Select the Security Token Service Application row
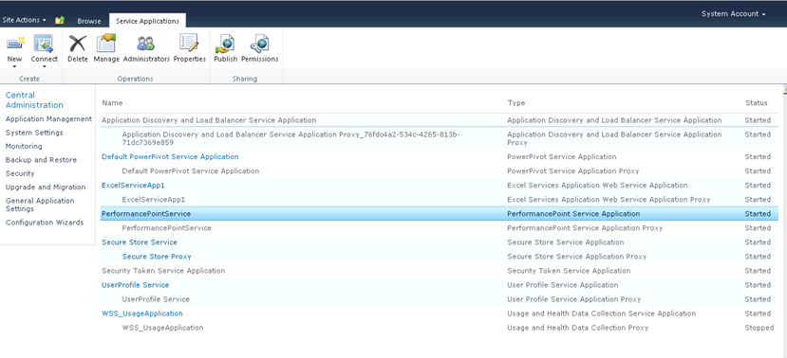787x358 pixels. tap(440, 270)
